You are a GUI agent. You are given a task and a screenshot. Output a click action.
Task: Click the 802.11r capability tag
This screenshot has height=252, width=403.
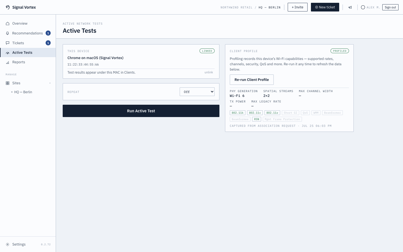[x=272, y=113]
